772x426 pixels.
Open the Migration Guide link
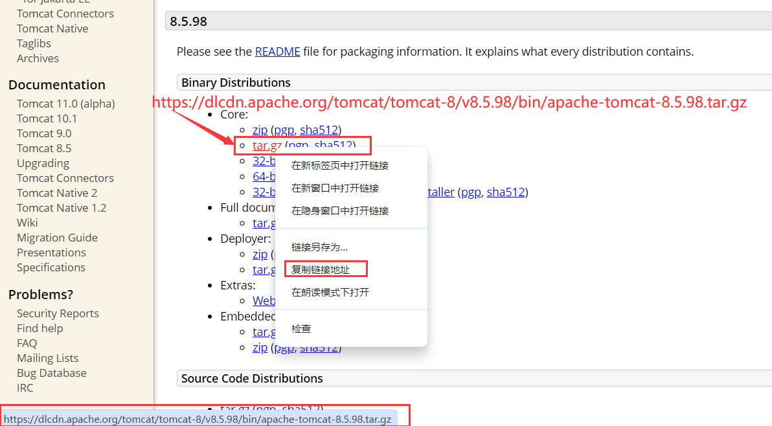click(x=57, y=238)
